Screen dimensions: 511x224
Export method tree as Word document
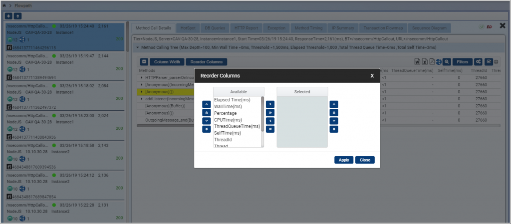pos(418,62)
